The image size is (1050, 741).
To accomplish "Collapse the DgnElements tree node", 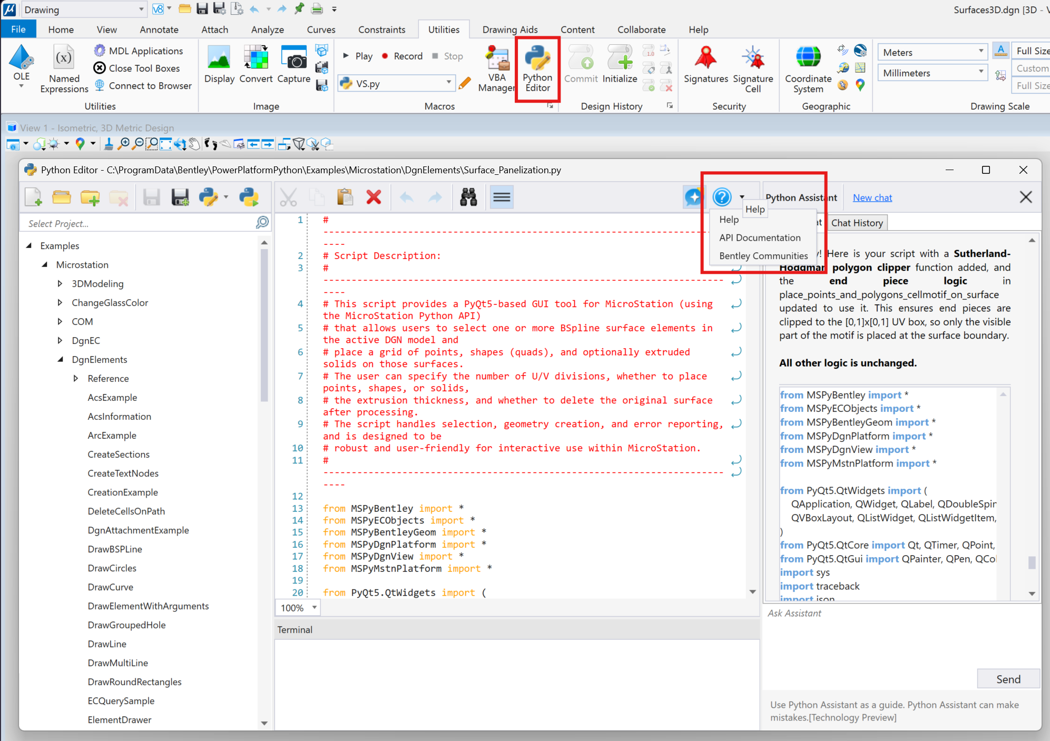I will coord(60,360).
